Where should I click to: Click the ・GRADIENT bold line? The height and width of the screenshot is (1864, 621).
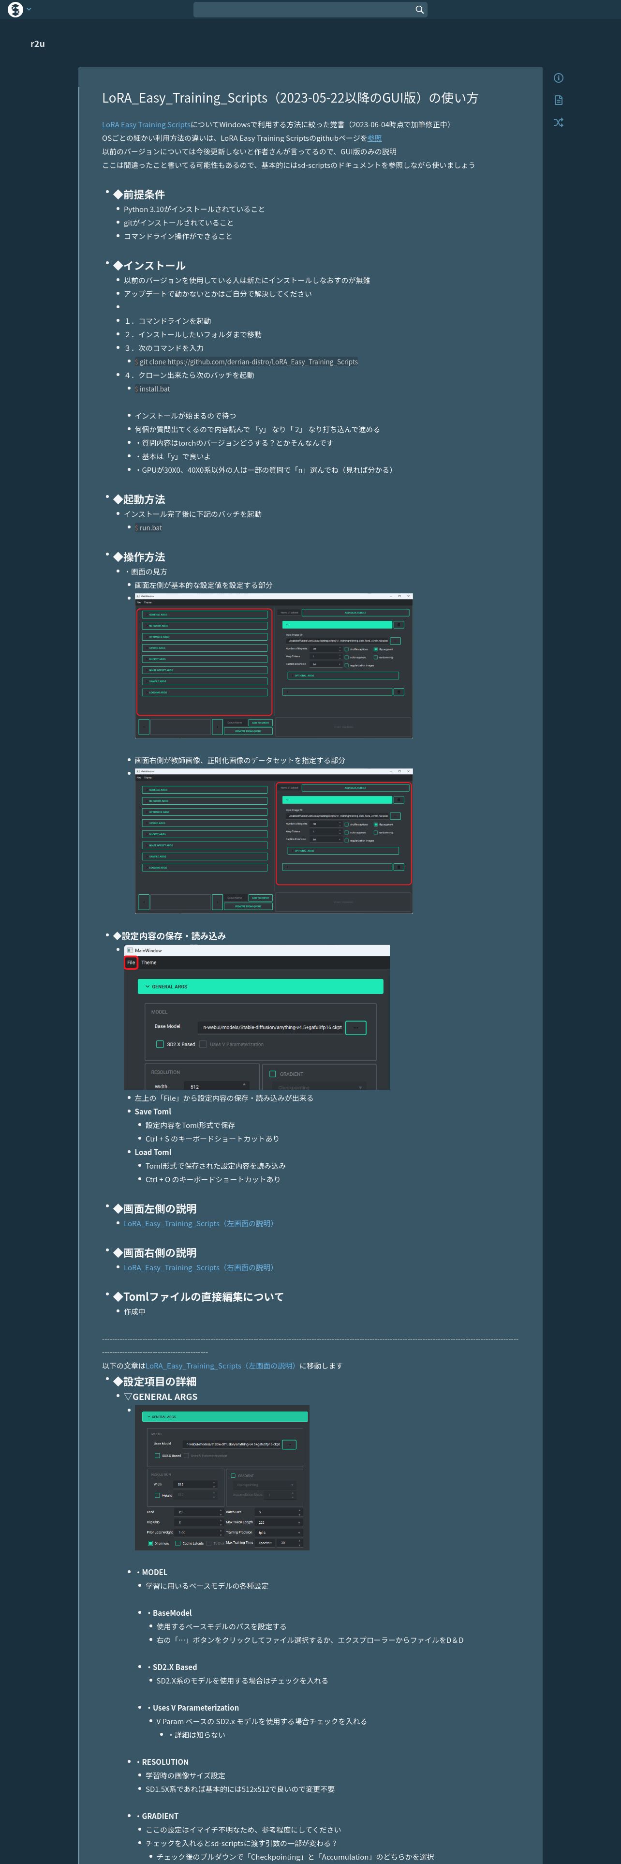(156, 1816)
